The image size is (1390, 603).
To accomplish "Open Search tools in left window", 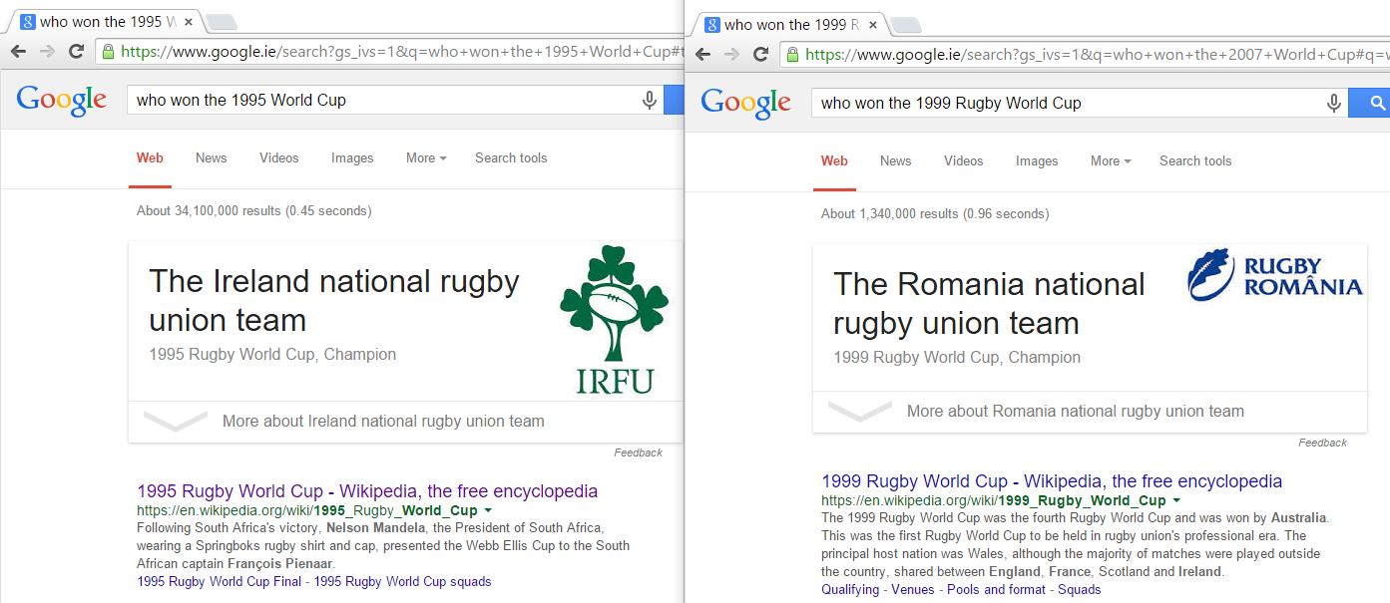I will click(x=511, y=157).
